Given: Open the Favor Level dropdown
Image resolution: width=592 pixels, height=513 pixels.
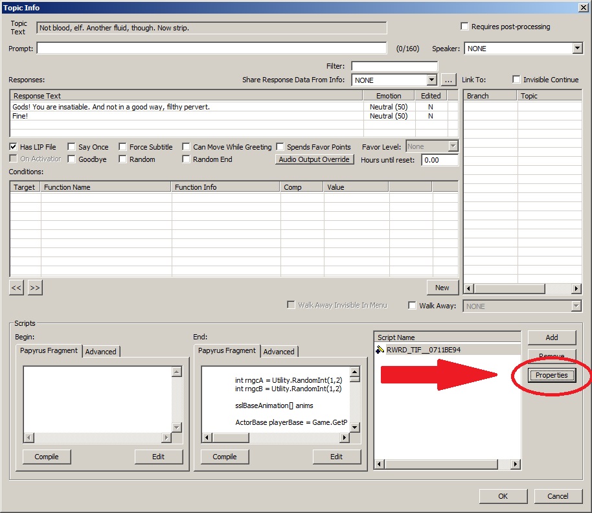Looking at the screenshot, I should (453, 147).
